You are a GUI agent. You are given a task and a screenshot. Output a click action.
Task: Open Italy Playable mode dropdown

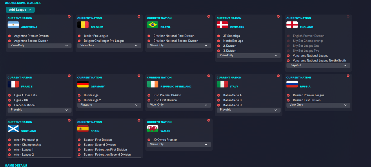tap(249, 110)
